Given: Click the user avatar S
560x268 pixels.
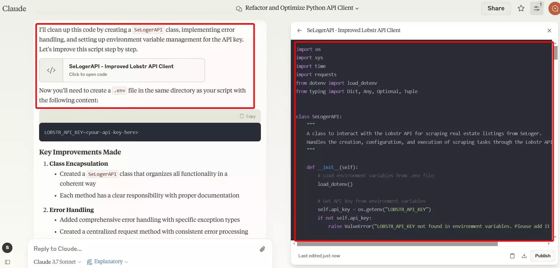Looking at the screenshot, I should click(7, 248).
